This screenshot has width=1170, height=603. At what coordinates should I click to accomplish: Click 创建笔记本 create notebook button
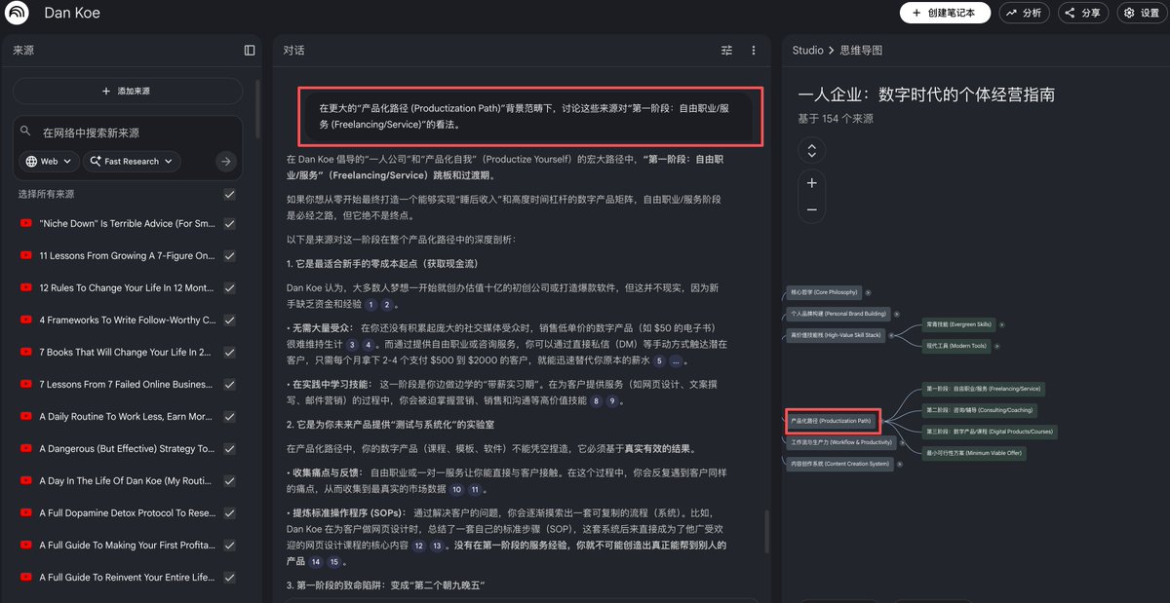click(x=945, y=13)
